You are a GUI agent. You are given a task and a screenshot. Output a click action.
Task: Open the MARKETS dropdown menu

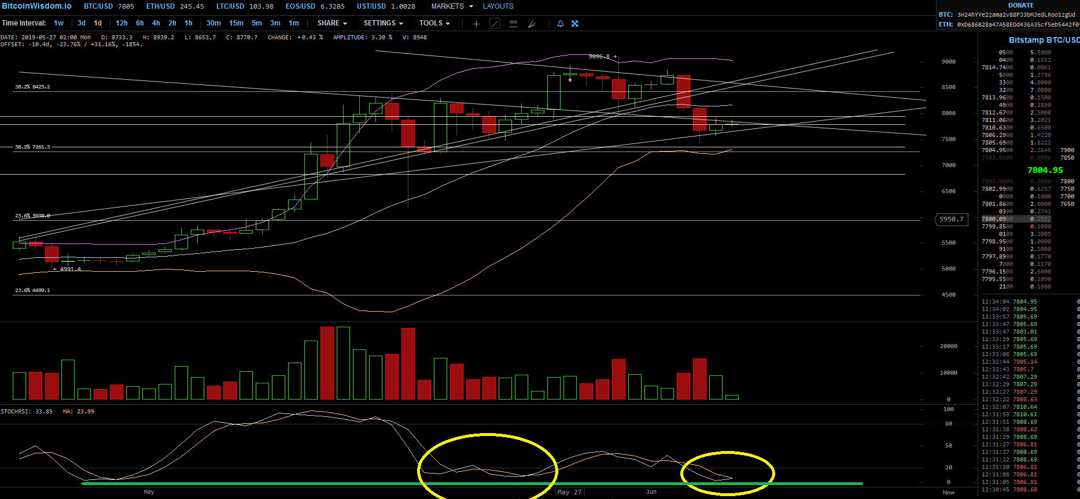click(x=452, y=6)
